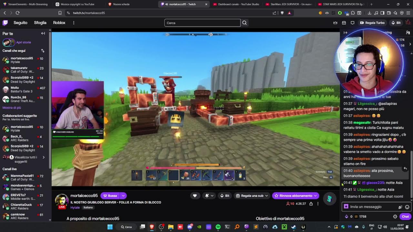The height and width of the screenshot is (232, 413).
Task: Send message with the Chat button
Action: click(x=405, y=217)
